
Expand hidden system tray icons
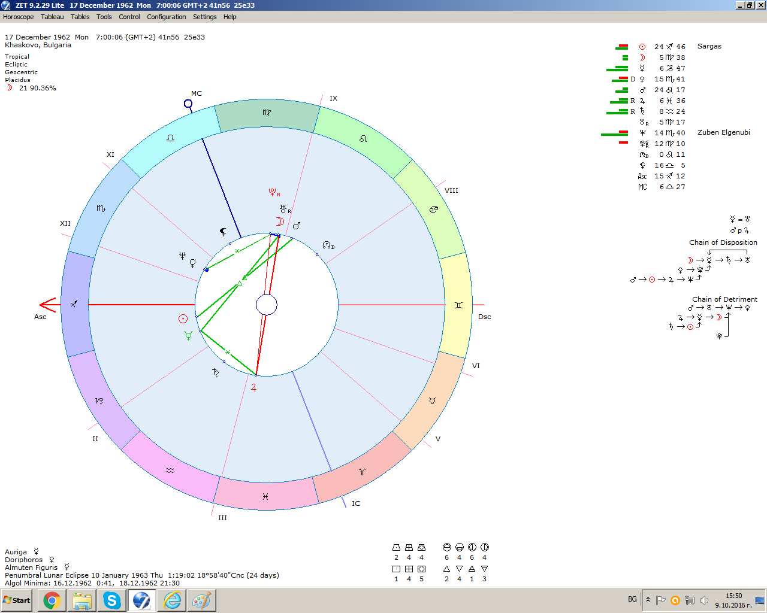[648, 600]
